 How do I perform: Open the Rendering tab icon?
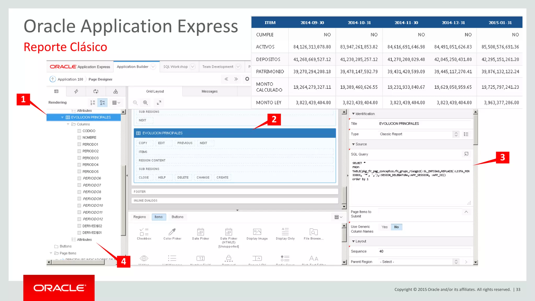[56, 91]
